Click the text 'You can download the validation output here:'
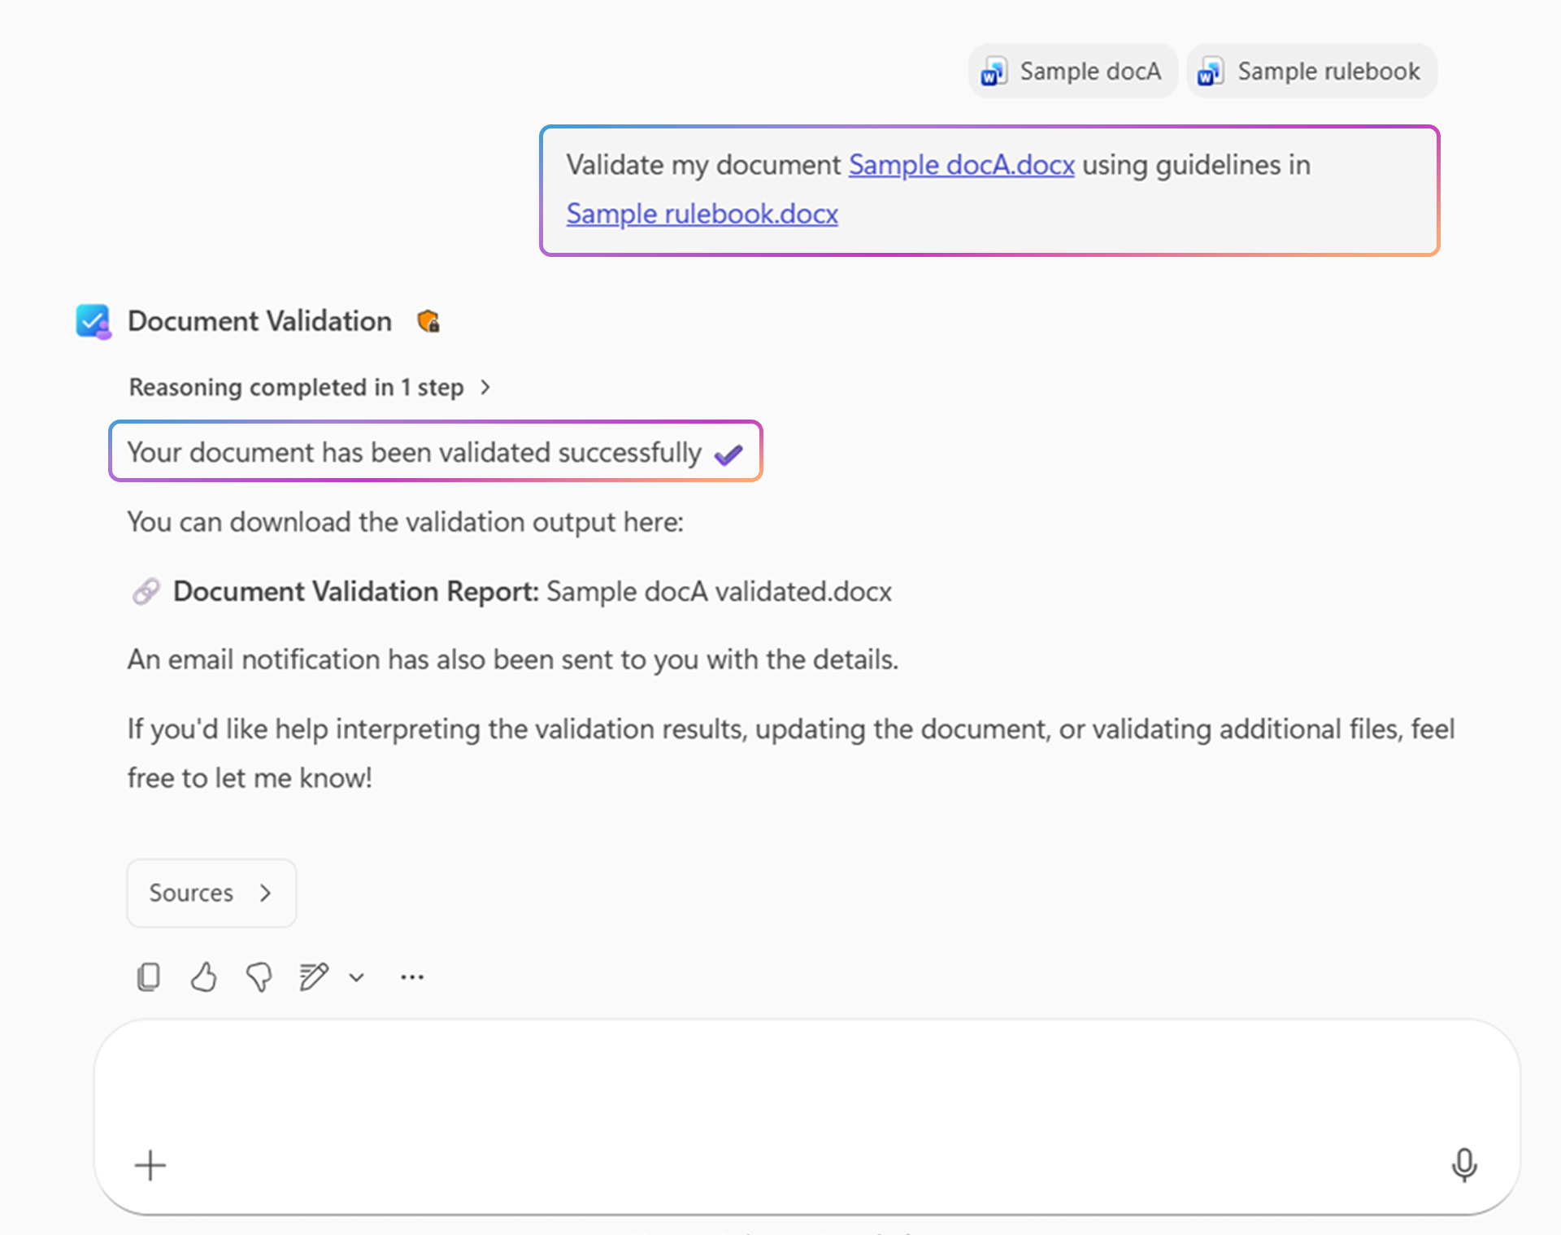 click(406, 522)
